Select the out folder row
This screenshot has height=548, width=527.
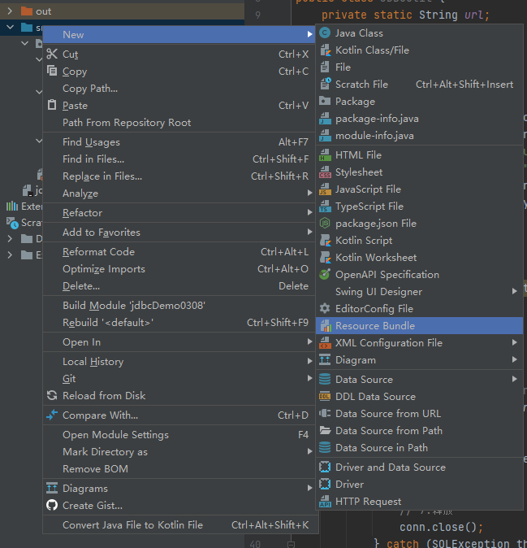pyautogui.click(x=122, y=11)
